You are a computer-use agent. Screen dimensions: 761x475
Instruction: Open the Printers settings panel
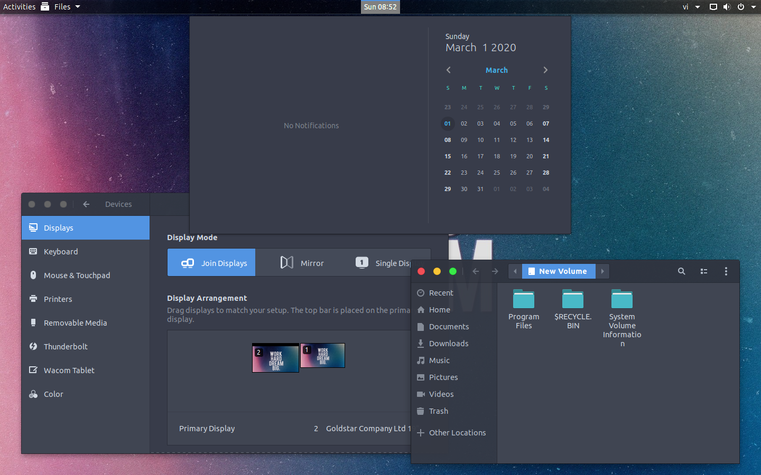86,299
